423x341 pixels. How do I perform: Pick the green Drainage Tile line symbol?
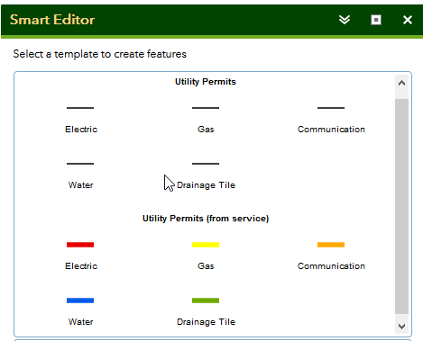206,301
